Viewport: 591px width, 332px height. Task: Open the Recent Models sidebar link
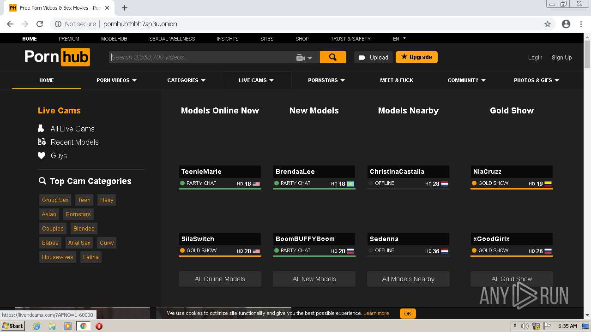pos(75,142)
